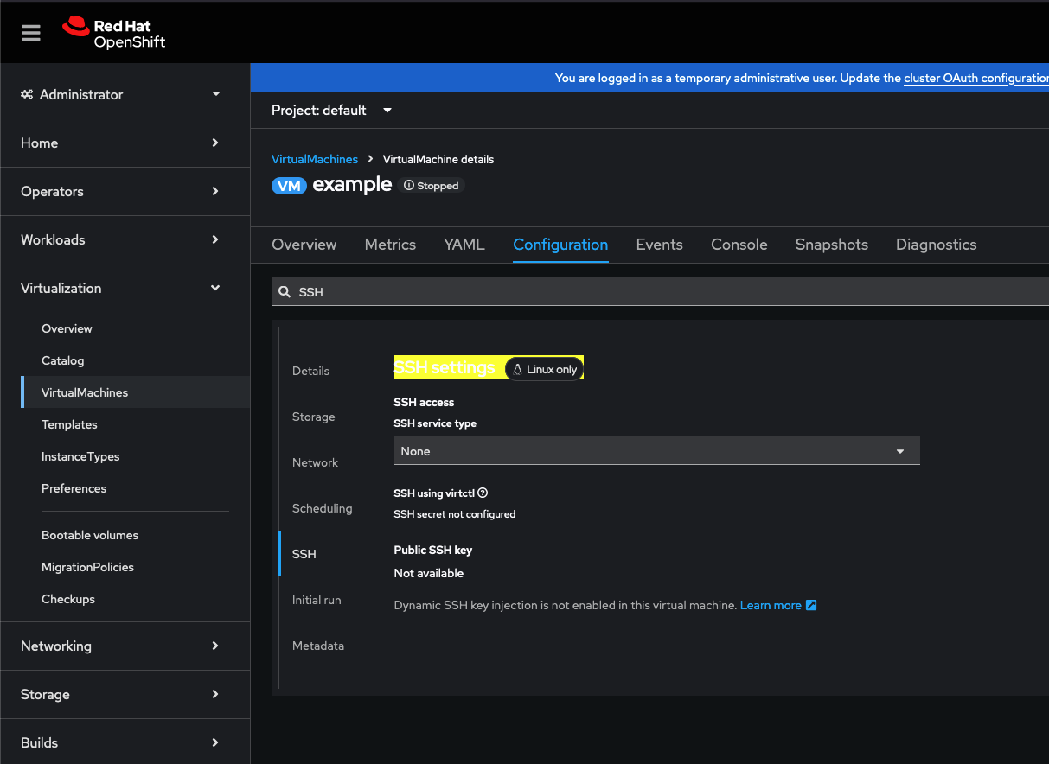The width and height of the screenshot is (1049, 764).
Task: Click the search magnifier icon in the configuration search
Action: pyautogui.click(x=285, y=292)
